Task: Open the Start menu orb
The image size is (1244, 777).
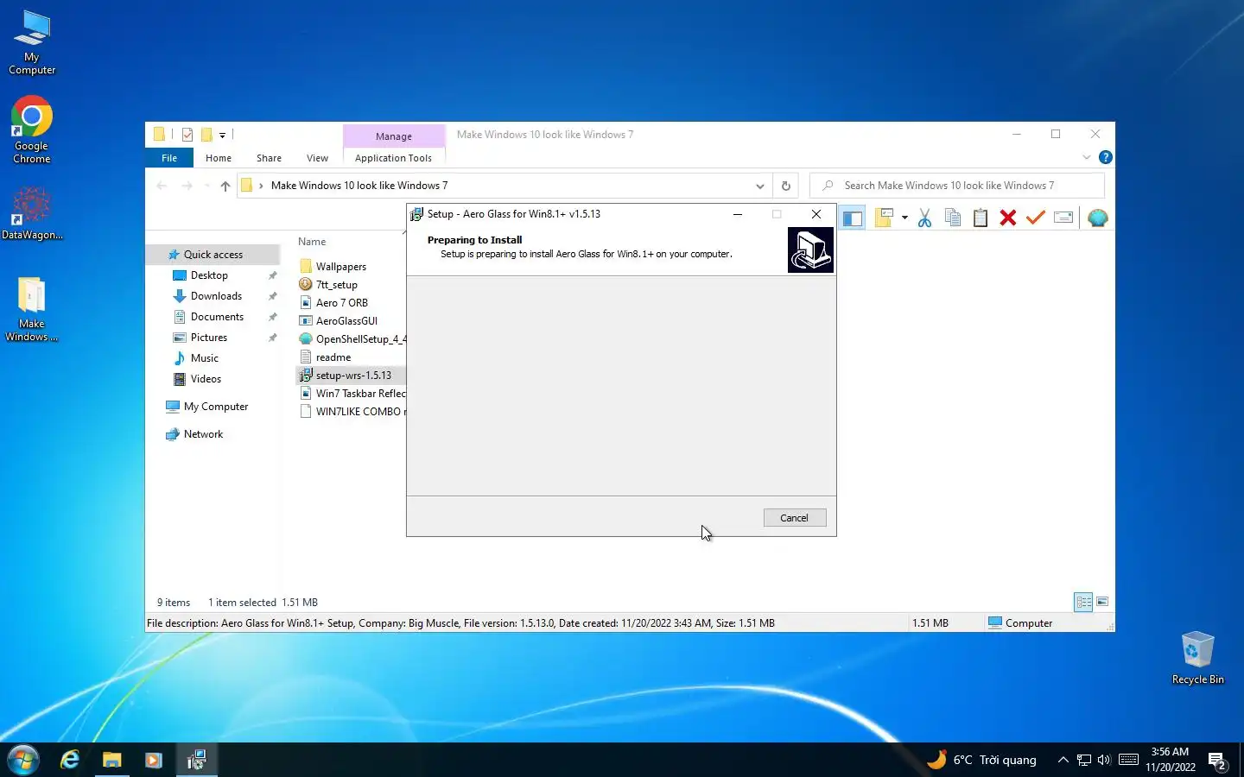Action: click(x=23, y=760)
